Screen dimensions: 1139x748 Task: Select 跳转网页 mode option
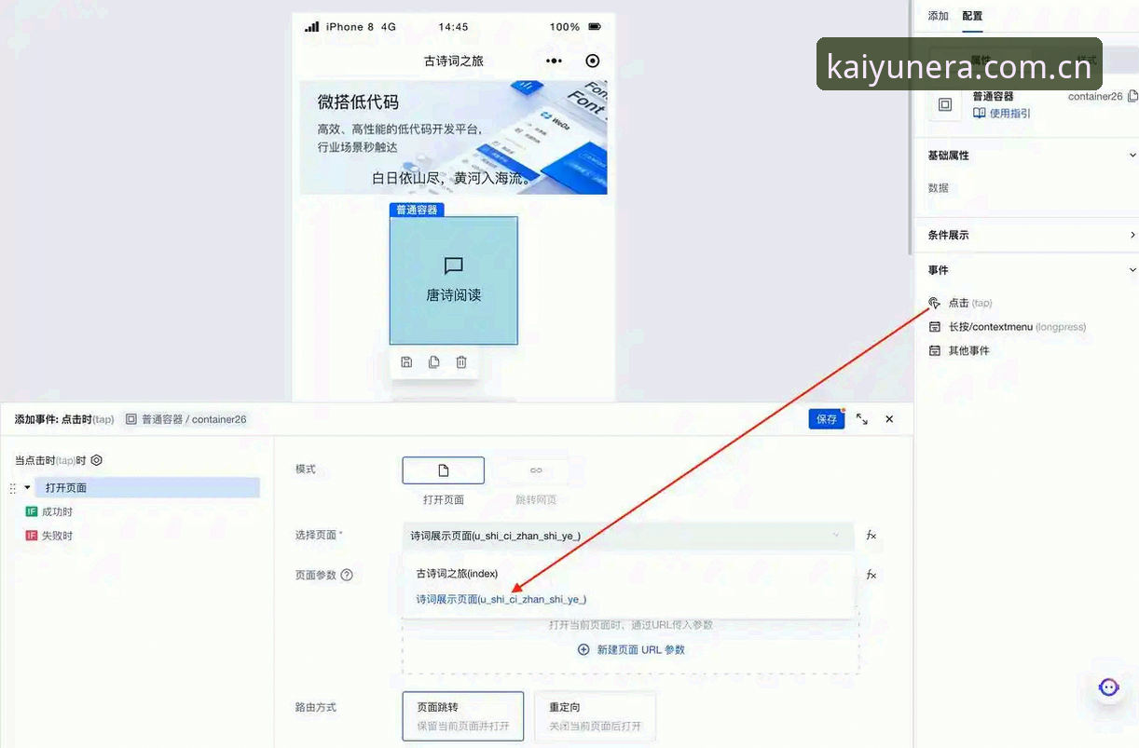point(536,470)
